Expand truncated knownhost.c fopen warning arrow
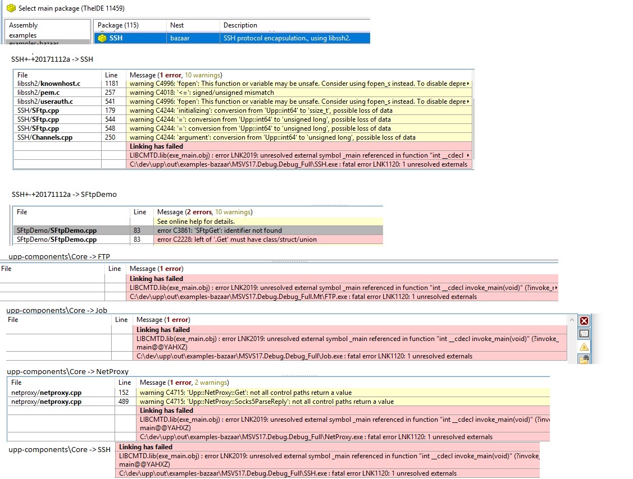This screenshot has height=479, width=633. tap(468, 84)
